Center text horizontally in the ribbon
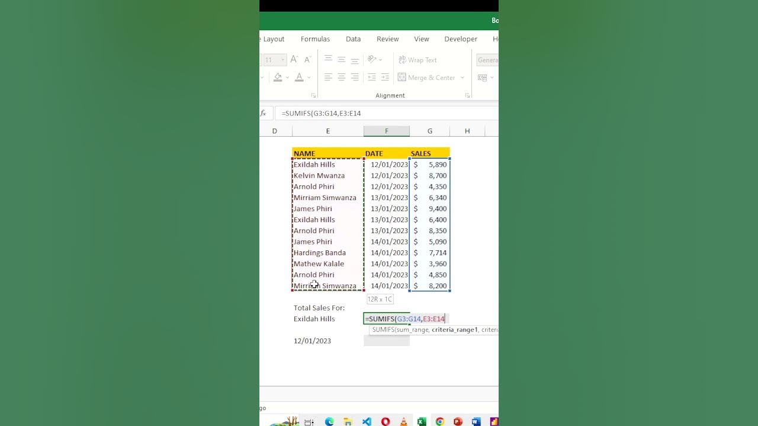Image resolution: width=758 pixels, height=426 pixels. point(341,78)
